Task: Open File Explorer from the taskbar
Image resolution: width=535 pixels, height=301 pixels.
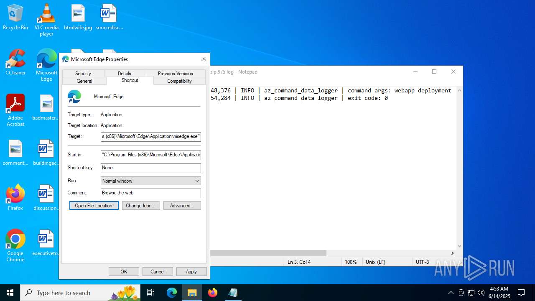Action: pos(192,293)
